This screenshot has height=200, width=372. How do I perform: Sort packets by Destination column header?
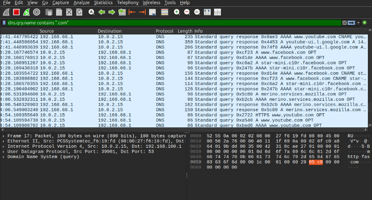pyautogui.click(x=126, y=31)
